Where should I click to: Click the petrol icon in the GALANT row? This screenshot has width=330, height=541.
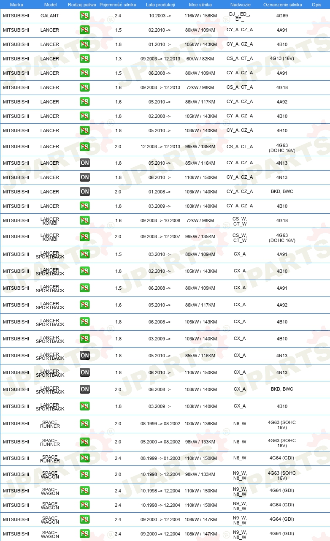tap(85, 16)
